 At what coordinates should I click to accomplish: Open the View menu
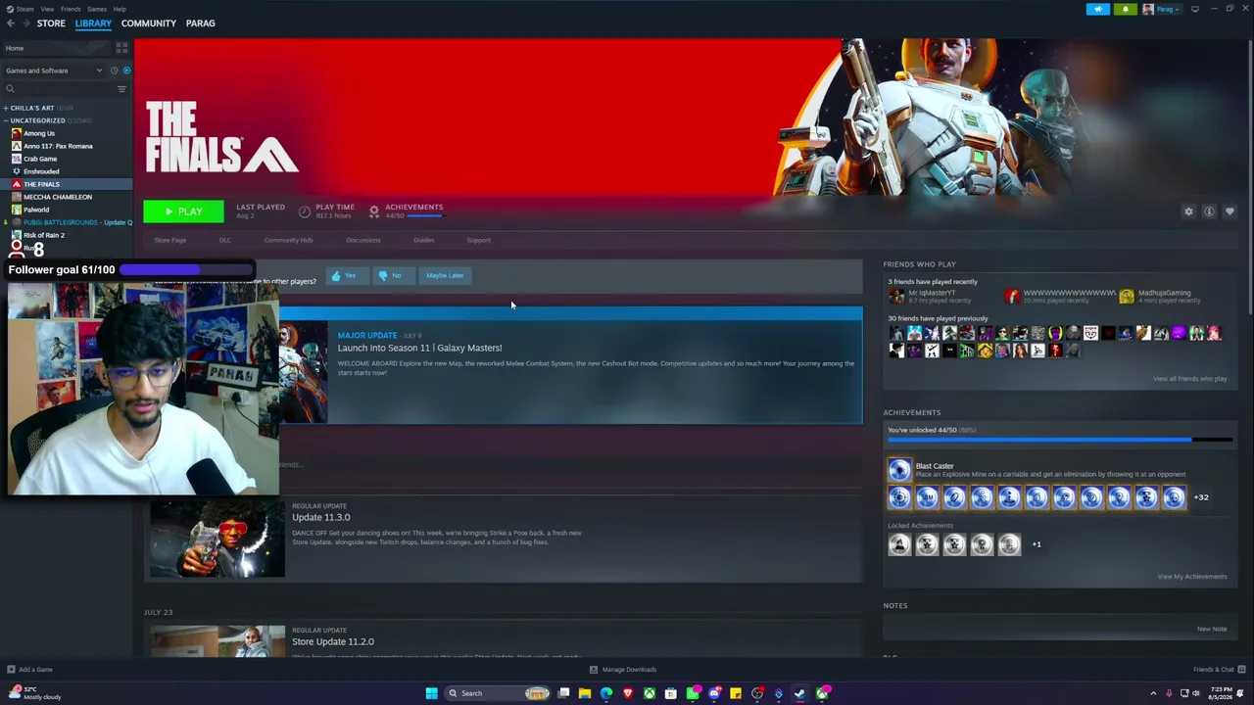[47, 9]
